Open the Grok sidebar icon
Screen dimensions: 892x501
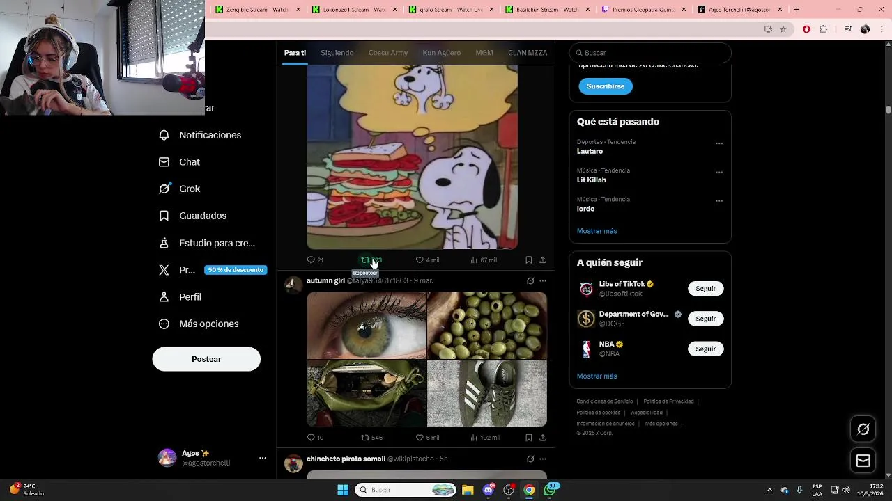(164, 189)
